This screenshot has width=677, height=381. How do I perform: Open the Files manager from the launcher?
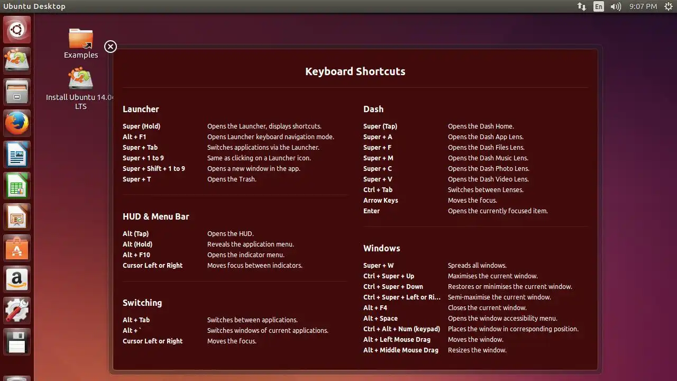17,92
